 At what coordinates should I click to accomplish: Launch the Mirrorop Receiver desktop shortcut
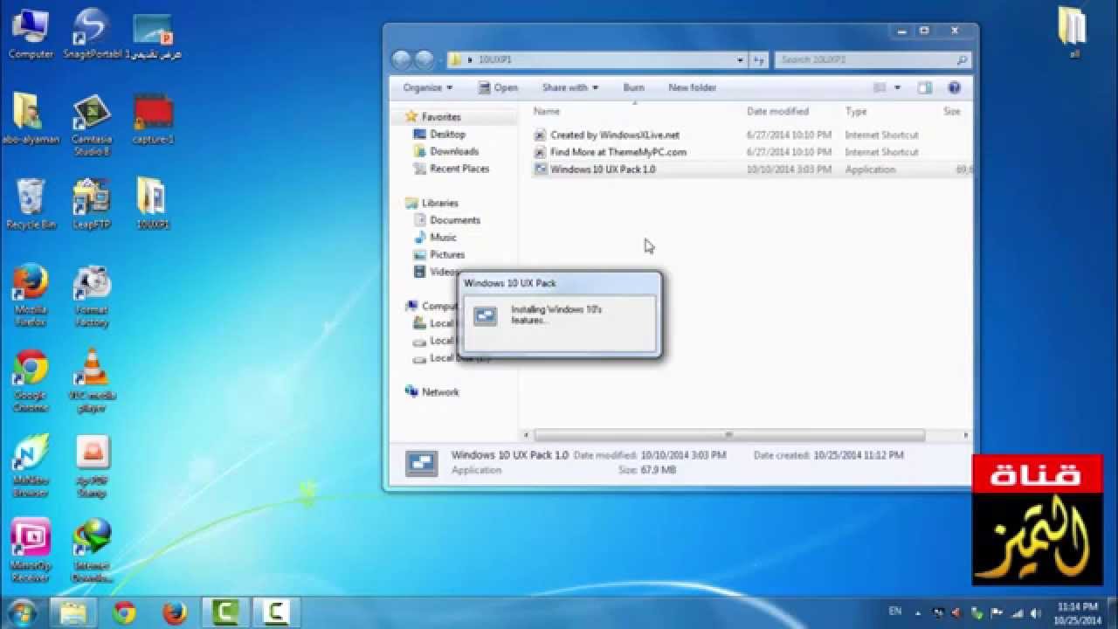[30, 550]
